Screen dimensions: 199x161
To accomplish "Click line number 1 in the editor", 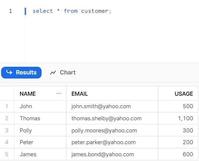I will (x=11, y=11).
